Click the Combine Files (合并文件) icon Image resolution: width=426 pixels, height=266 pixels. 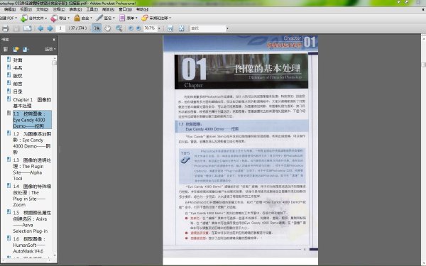[x=24, y=18]
